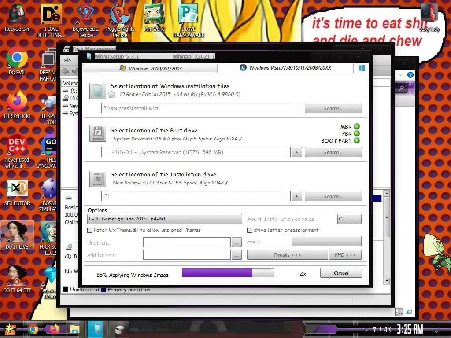Expand the Tweaks options
Image resolution: width=451 pixels, height=338 pixels.
pos(287,255)
